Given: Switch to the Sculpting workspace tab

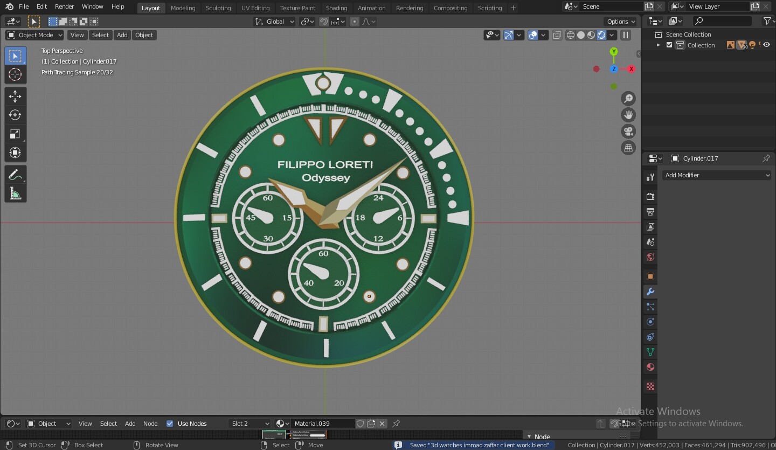Looking at the screenshot, I should (218, 8).
